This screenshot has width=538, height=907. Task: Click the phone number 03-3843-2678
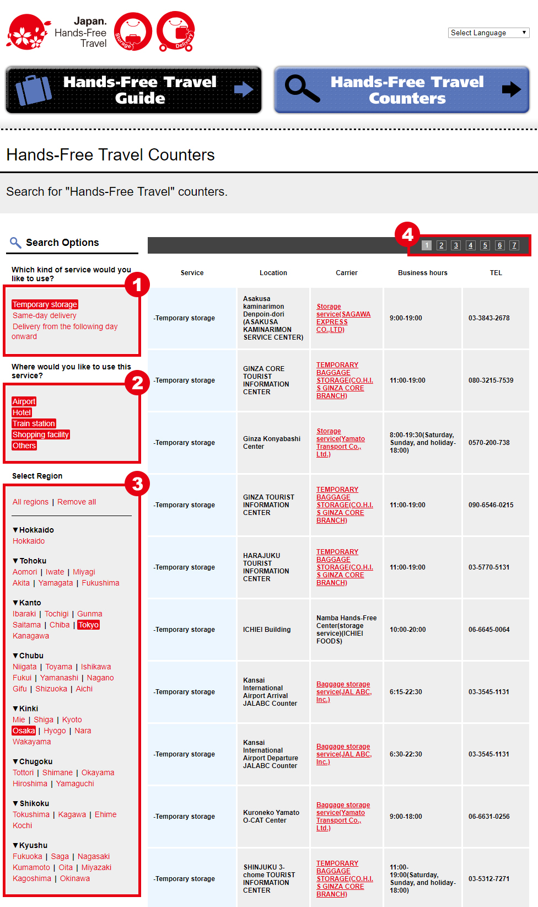coord(489,318)
